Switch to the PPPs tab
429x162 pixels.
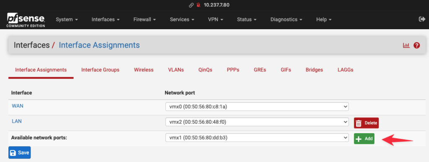233,70
